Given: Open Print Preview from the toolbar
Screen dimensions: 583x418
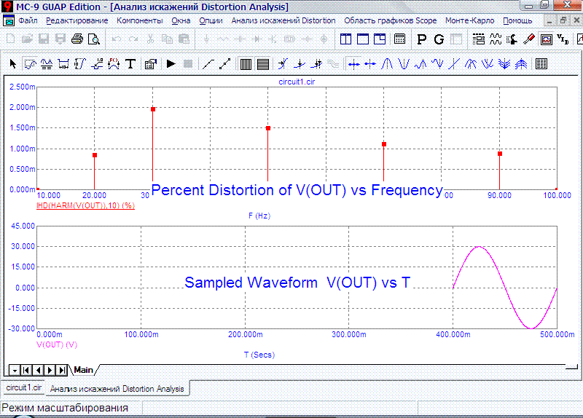Looking at the screenshot, I should coord(94,39).
